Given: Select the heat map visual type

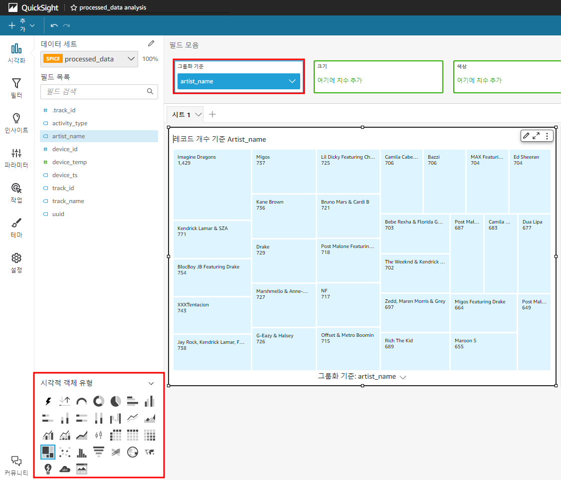Looking at the screenshot, I should (x=150, y=435).
